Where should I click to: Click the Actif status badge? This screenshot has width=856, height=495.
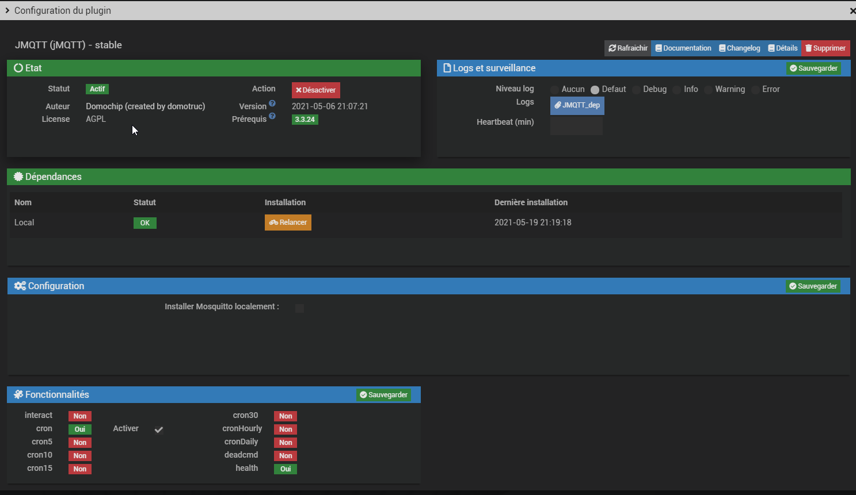tap(97, 89)
